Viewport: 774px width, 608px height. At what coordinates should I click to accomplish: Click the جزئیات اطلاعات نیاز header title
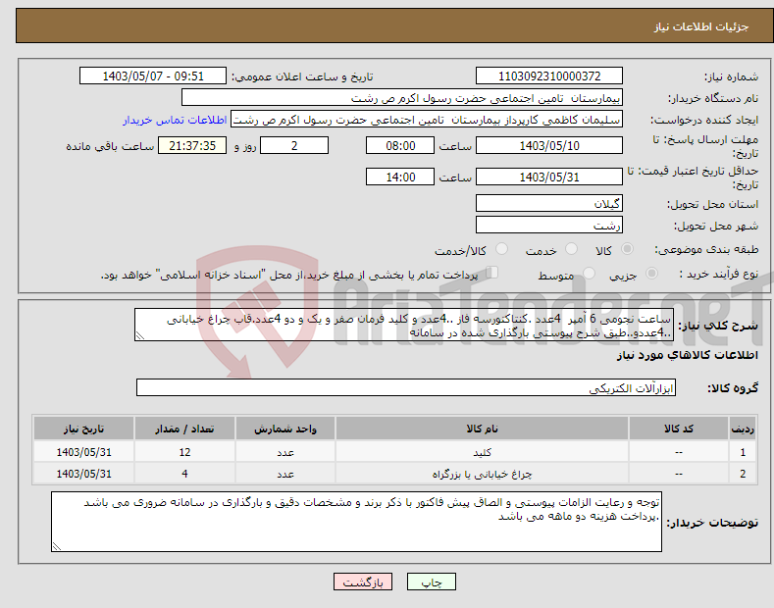pos(701,26)
